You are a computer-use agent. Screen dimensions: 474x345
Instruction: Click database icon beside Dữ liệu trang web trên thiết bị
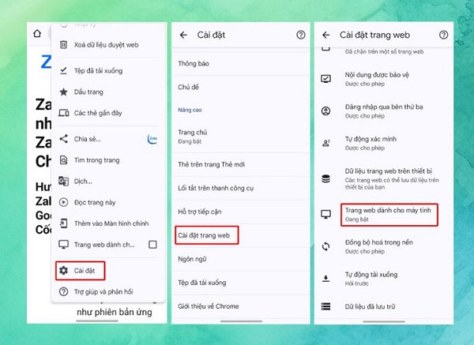(x=325, y=179)
